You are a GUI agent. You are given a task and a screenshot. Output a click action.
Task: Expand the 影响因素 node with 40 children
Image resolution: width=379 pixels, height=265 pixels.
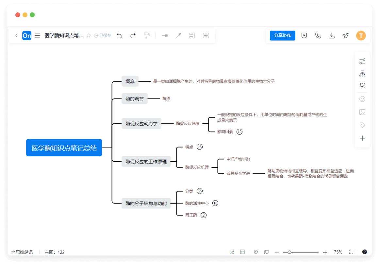click(239, 132)
